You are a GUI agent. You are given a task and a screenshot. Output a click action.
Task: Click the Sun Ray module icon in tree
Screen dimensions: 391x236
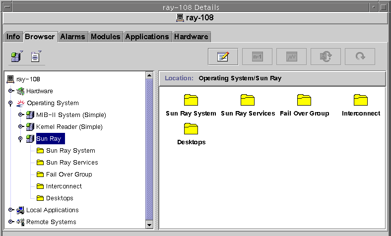[x=30, y=138]
